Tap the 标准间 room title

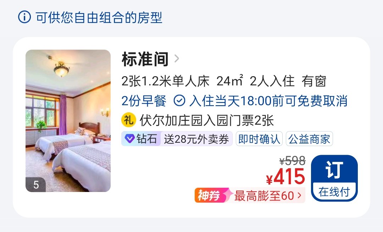(145, 59)
